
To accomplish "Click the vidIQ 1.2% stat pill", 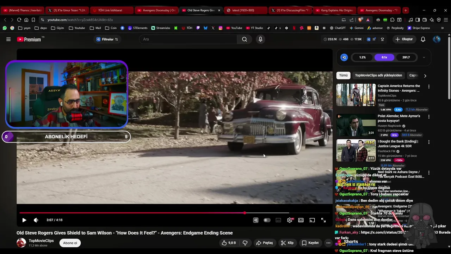I will click(363, 57).
